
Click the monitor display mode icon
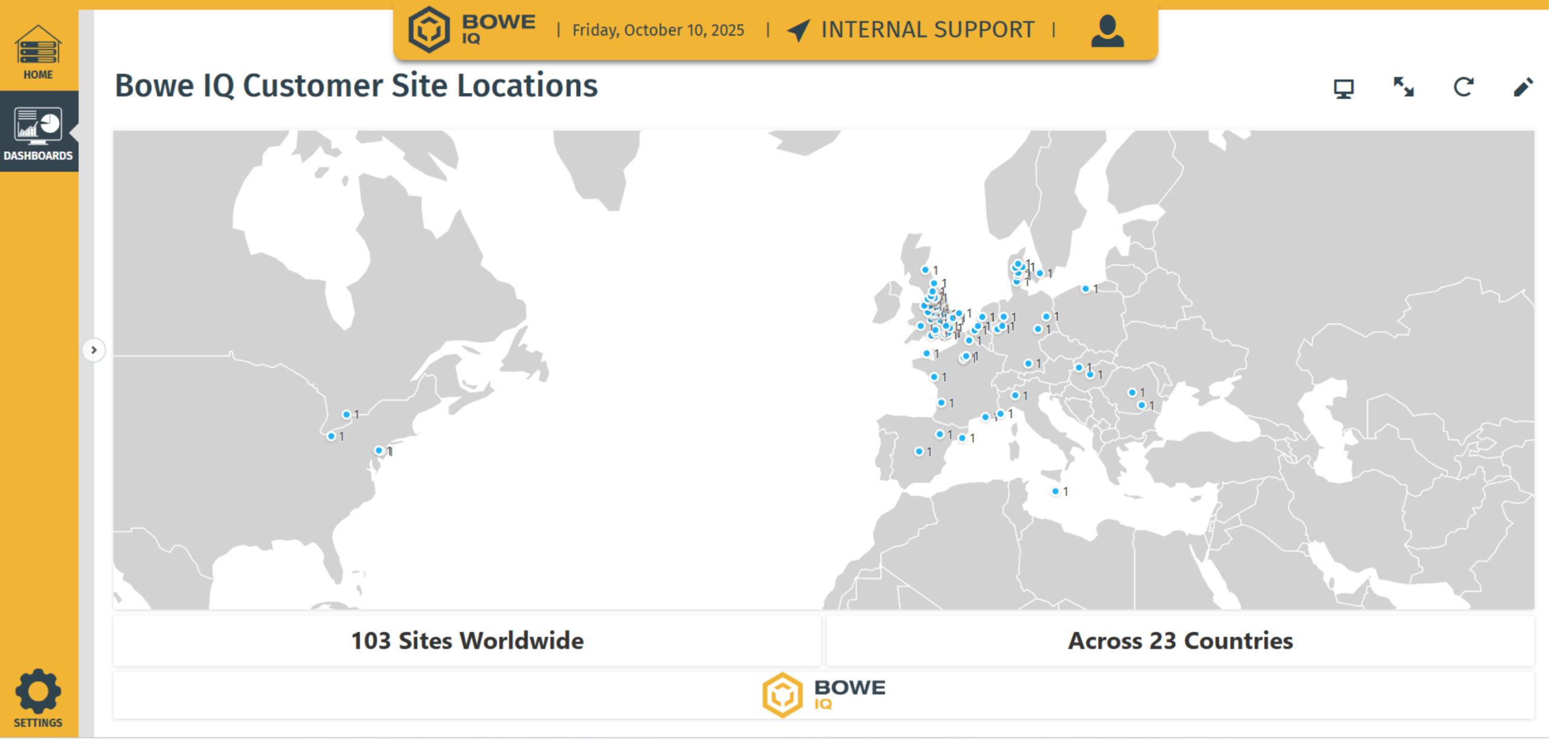[1343, 88]
